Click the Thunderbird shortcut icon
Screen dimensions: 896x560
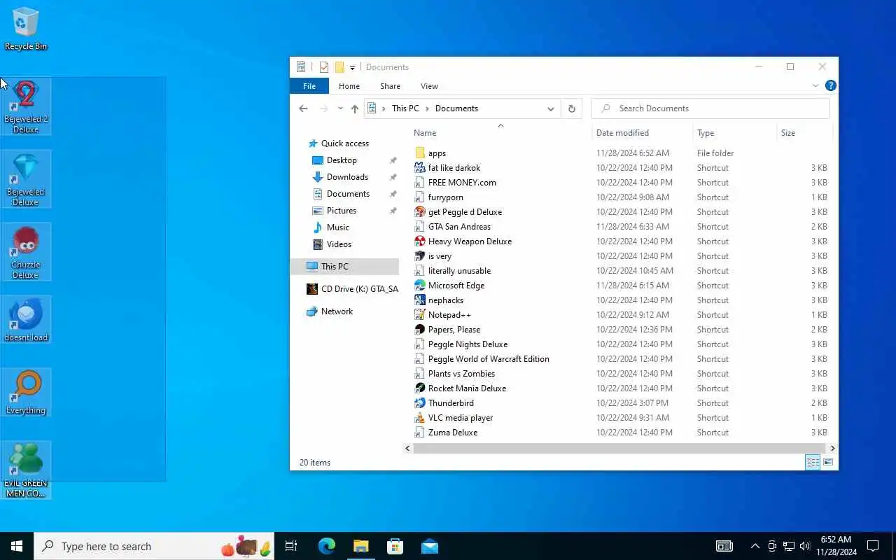pos(420,402)
